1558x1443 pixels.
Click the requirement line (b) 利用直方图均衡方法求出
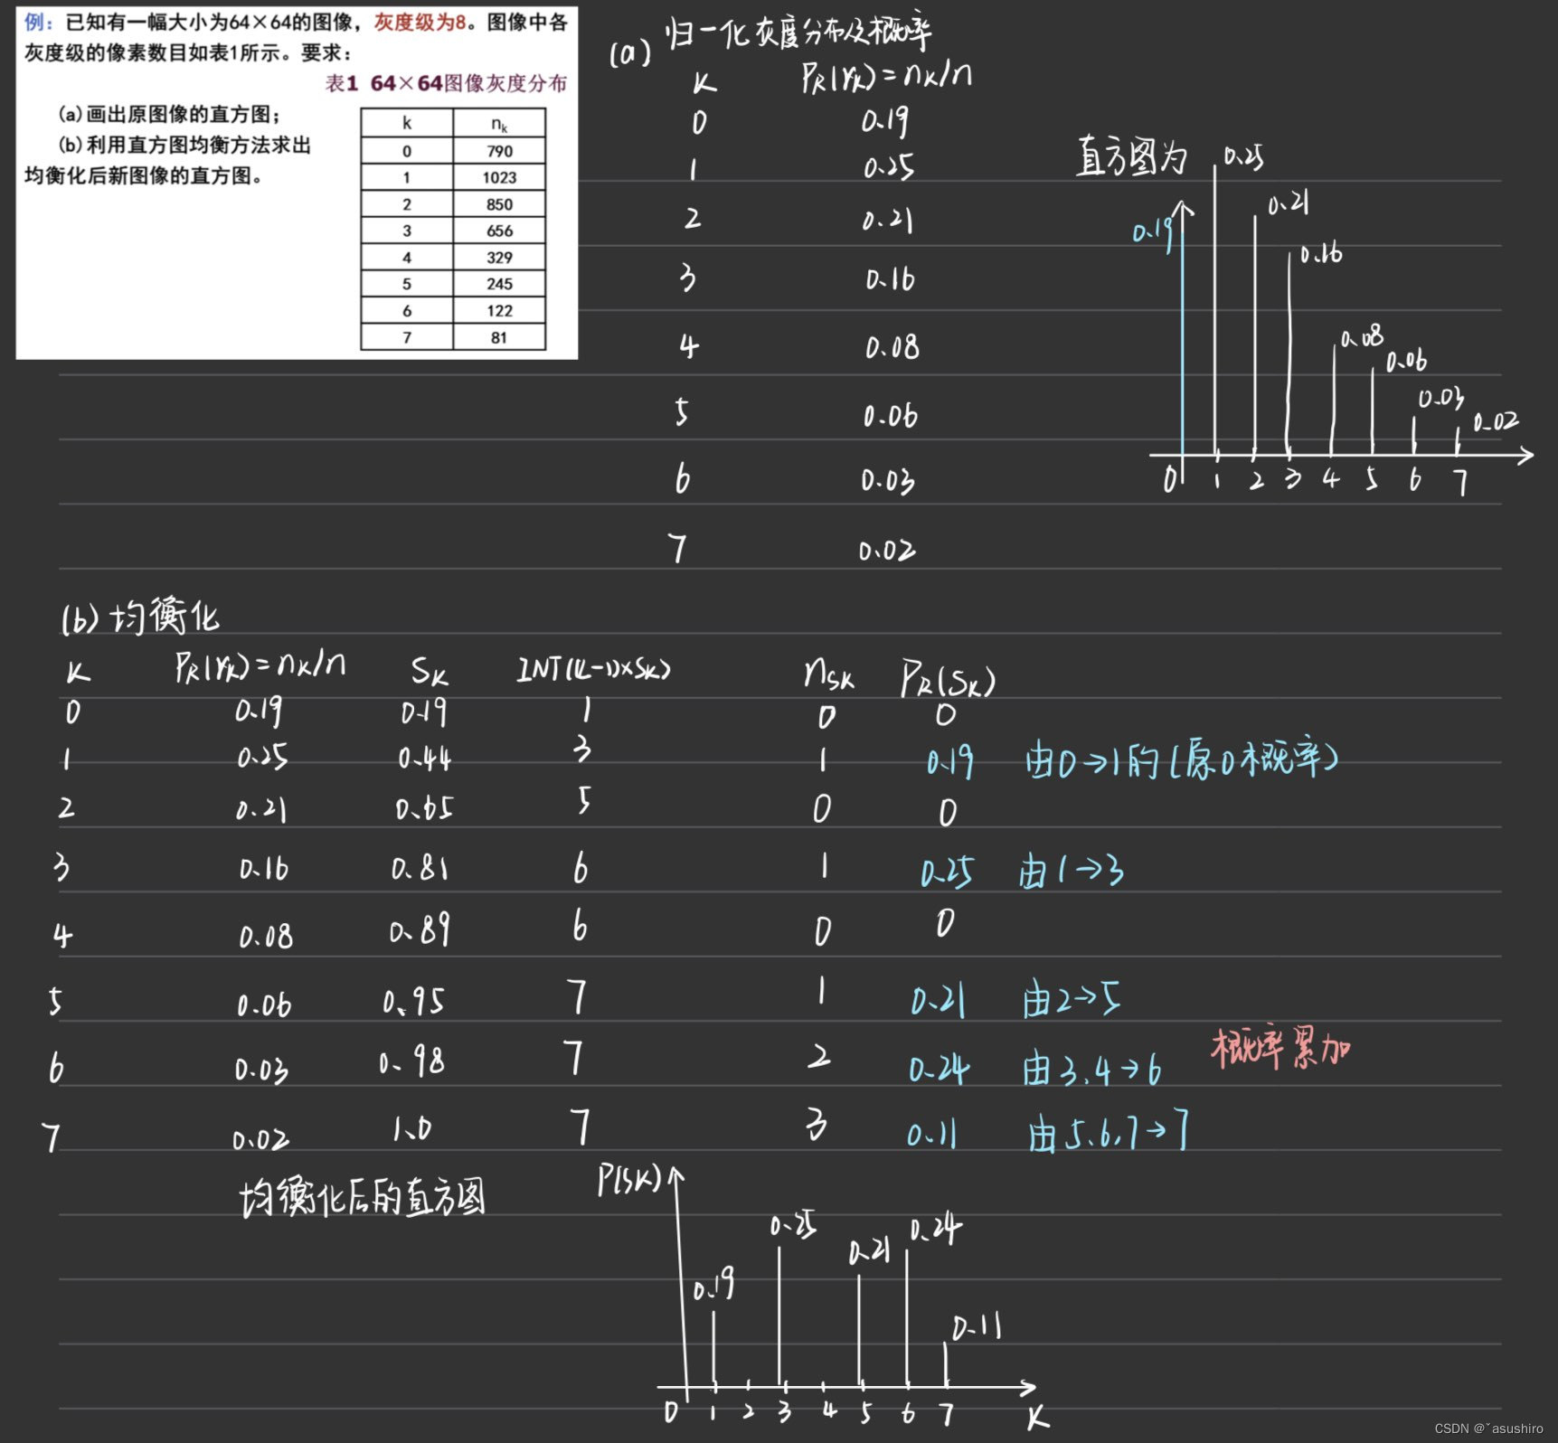pyautogui.click(x=184, y=145)
